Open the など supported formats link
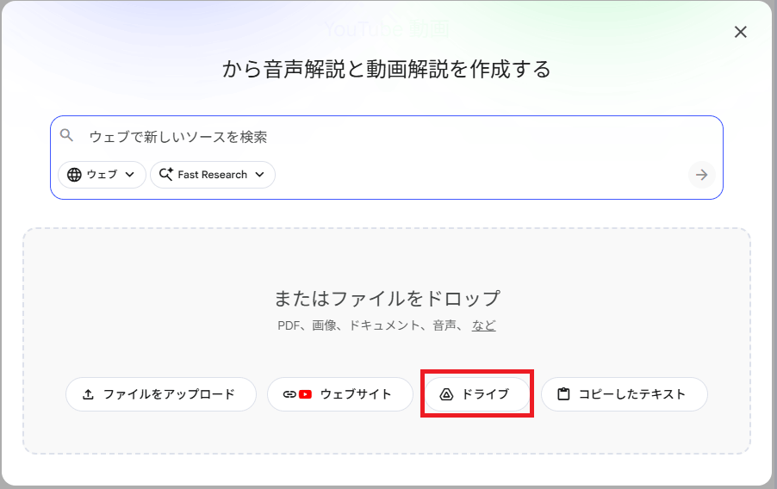 (483, 325)
